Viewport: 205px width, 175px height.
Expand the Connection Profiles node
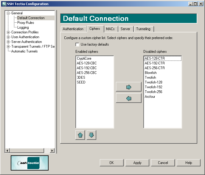pyautogui.click(x=8, y=32)
